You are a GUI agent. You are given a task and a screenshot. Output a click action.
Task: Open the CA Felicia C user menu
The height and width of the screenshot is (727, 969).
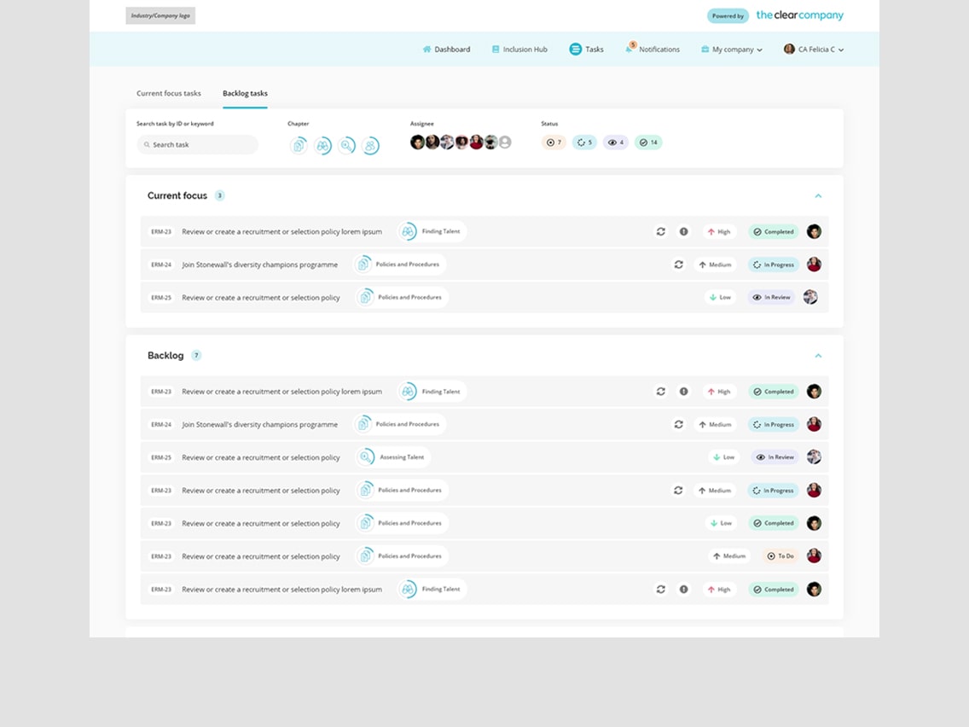coord(814,49)
